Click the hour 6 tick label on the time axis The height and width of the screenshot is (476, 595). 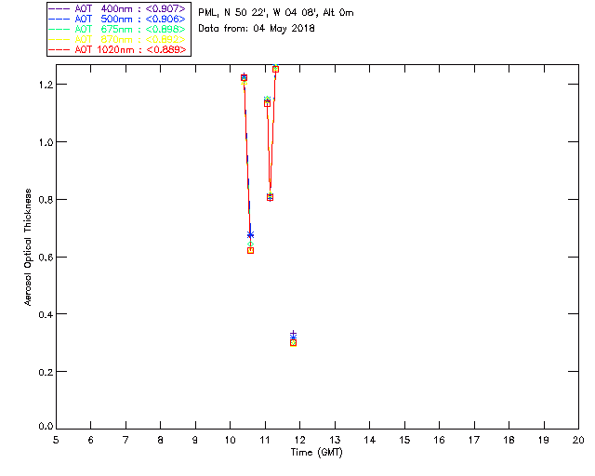pyautogui.click(x=91, y=440)
